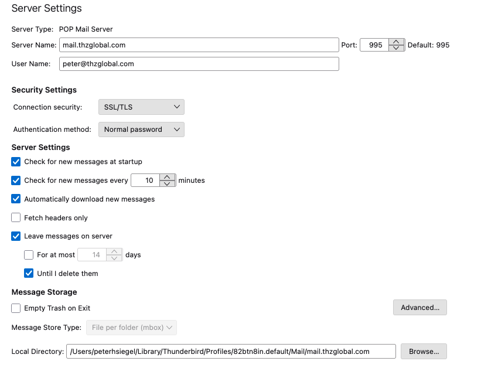This screenshot has height=368, width=481.
Task: Click Browse... to choose local directory
Action: click(424, 352)
